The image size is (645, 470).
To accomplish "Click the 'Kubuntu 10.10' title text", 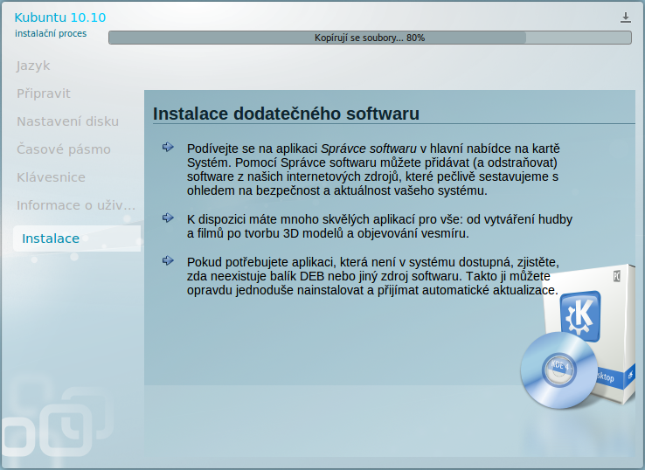I will (x=60, y=17).
